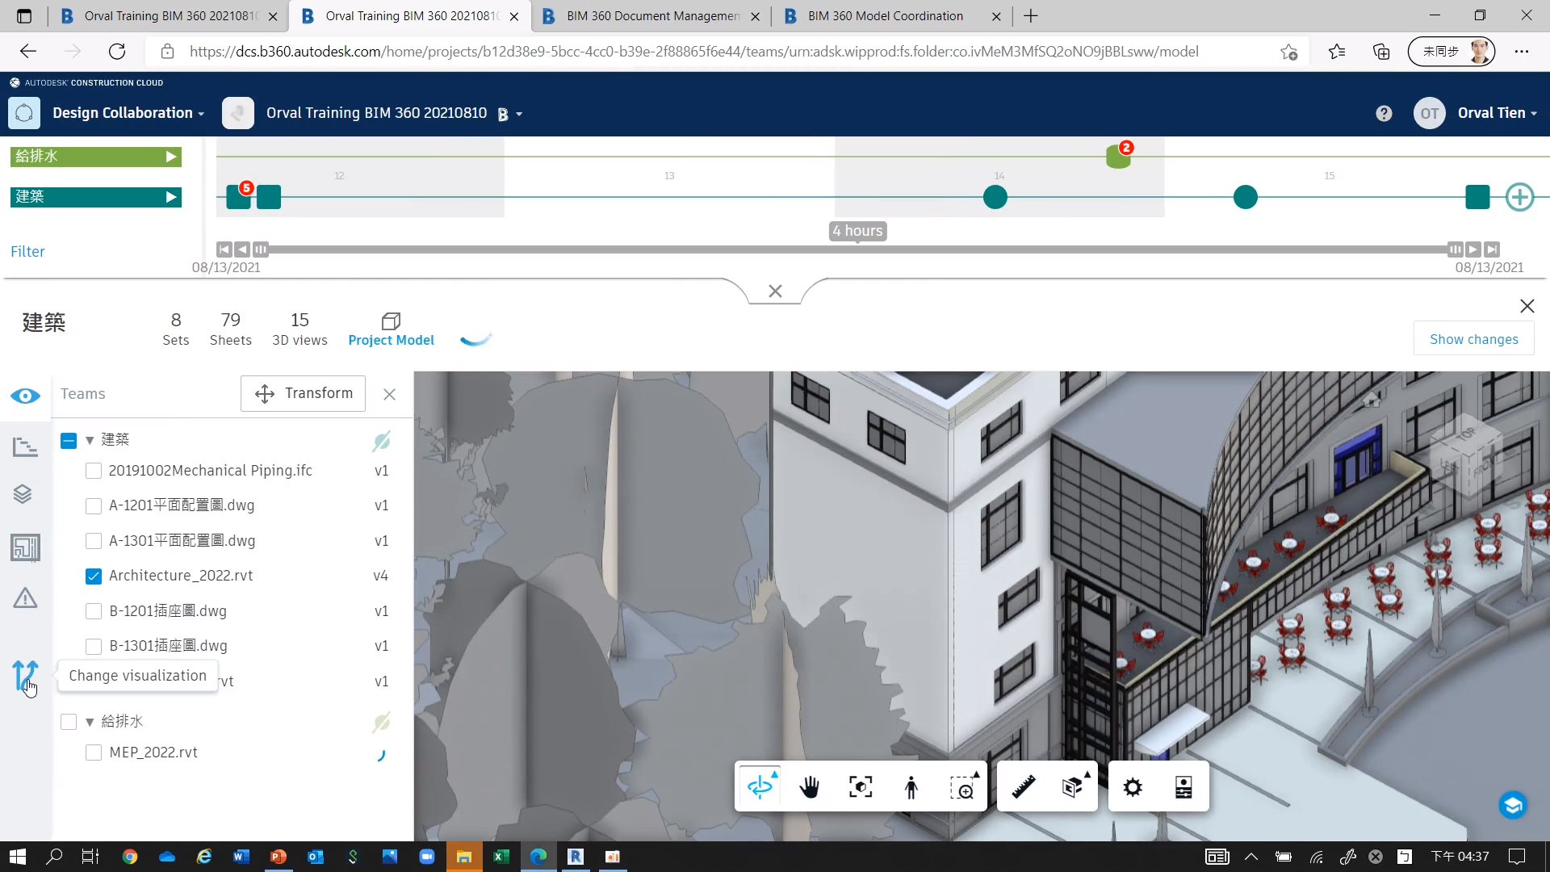This screenshot has width=1550, height=872.
Task: Click the Transform button
Action: pos(304,393)
